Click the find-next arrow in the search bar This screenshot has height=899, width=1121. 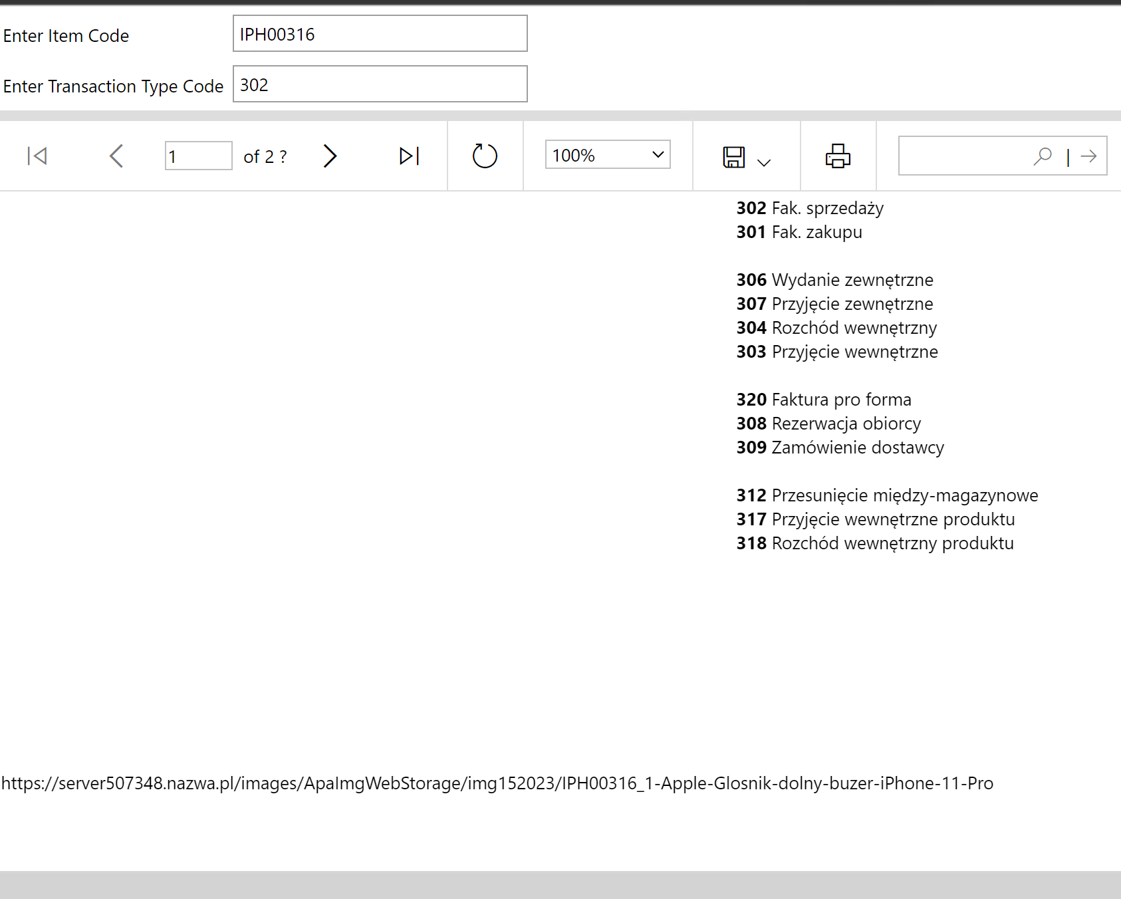point(1088,156)
